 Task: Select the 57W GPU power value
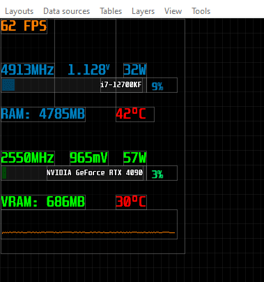(x=135, y=158)
